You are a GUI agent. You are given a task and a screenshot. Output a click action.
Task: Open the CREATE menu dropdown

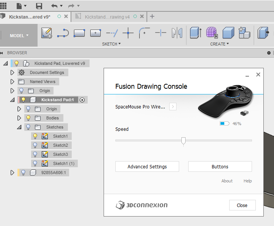click(x=219, y=44)
